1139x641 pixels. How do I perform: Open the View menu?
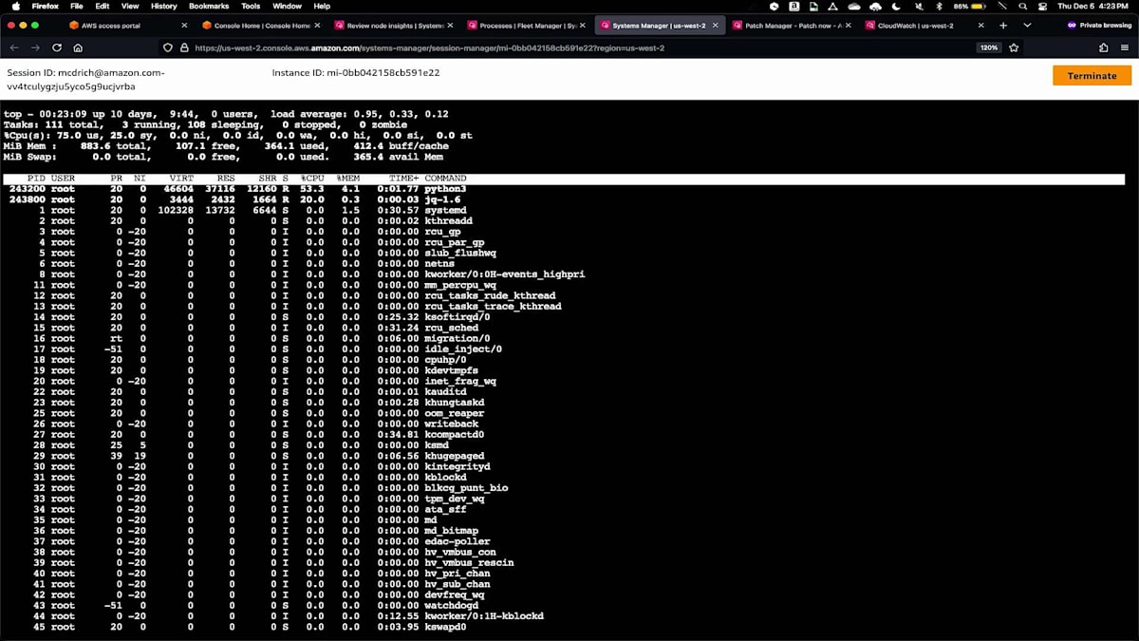[x=130, y=6]
